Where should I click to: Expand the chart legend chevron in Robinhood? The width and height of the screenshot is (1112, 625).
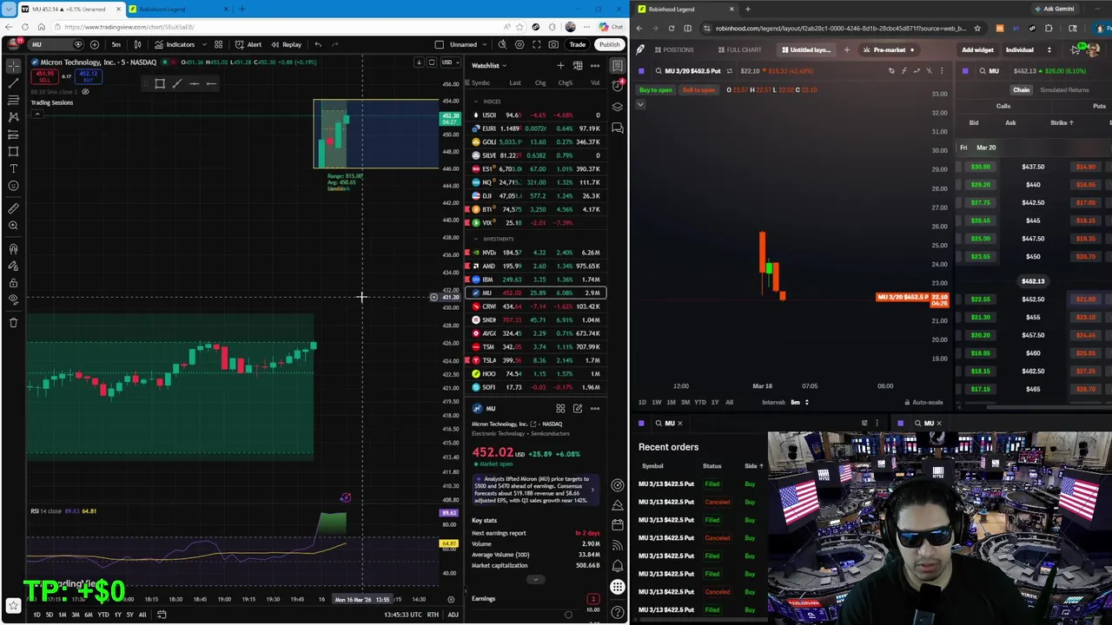tap(640, 105)
